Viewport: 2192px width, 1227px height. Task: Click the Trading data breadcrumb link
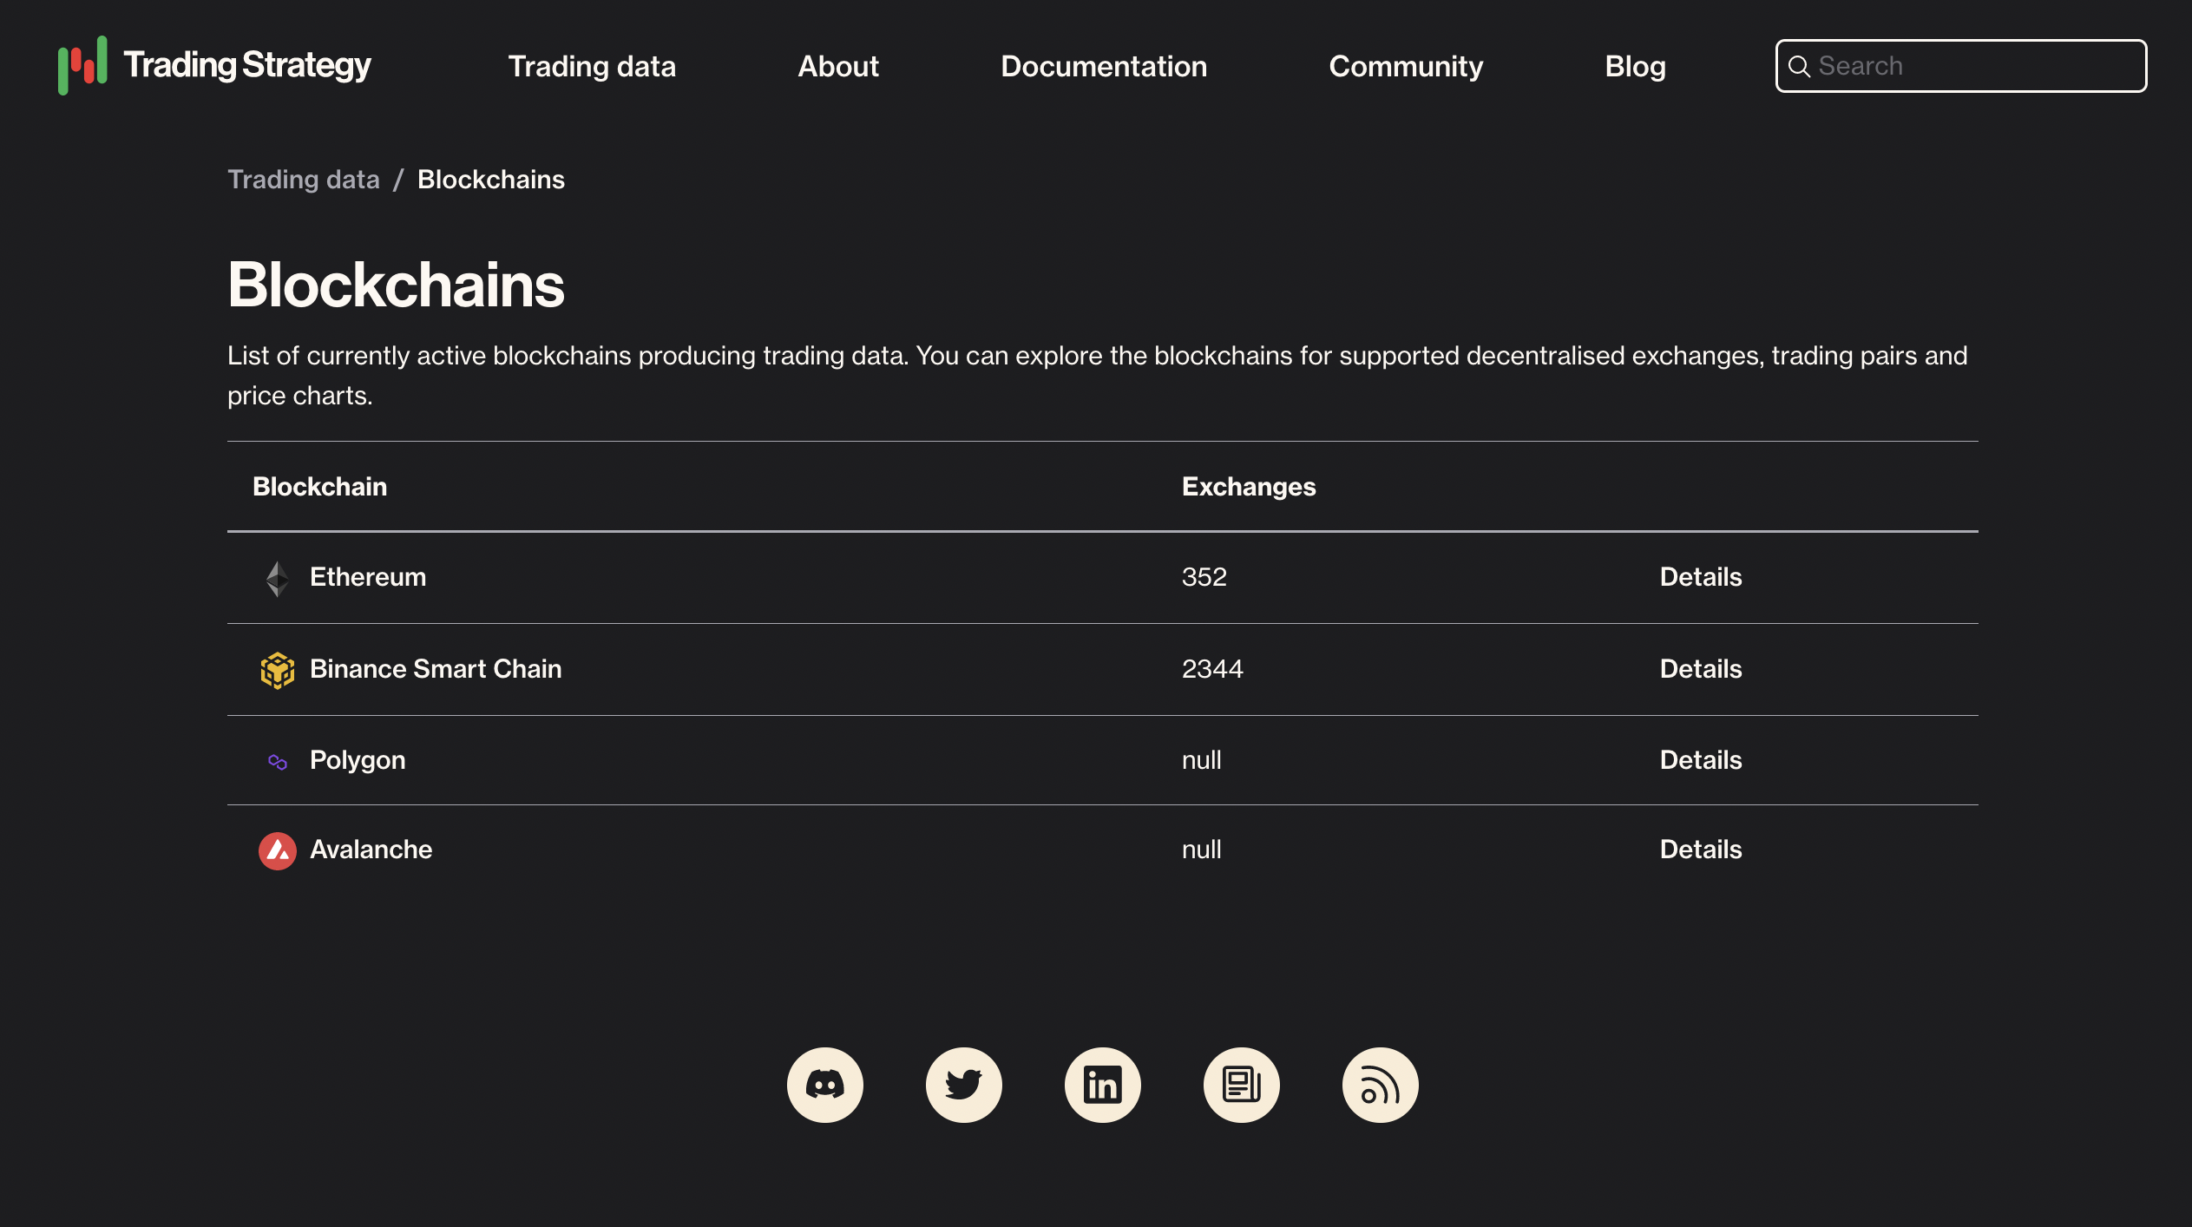pos(304,180)
